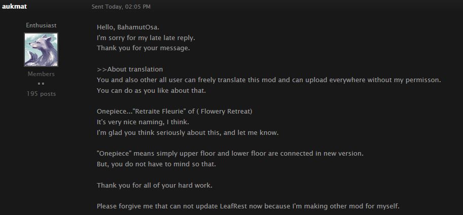Click aukmat's wolf avatar image
Viewport: 463px width, 215px height.
tap(41, 50)
